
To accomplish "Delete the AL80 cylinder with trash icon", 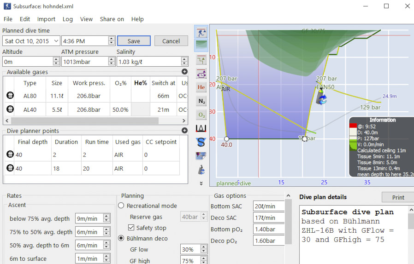I will [10, 96].
